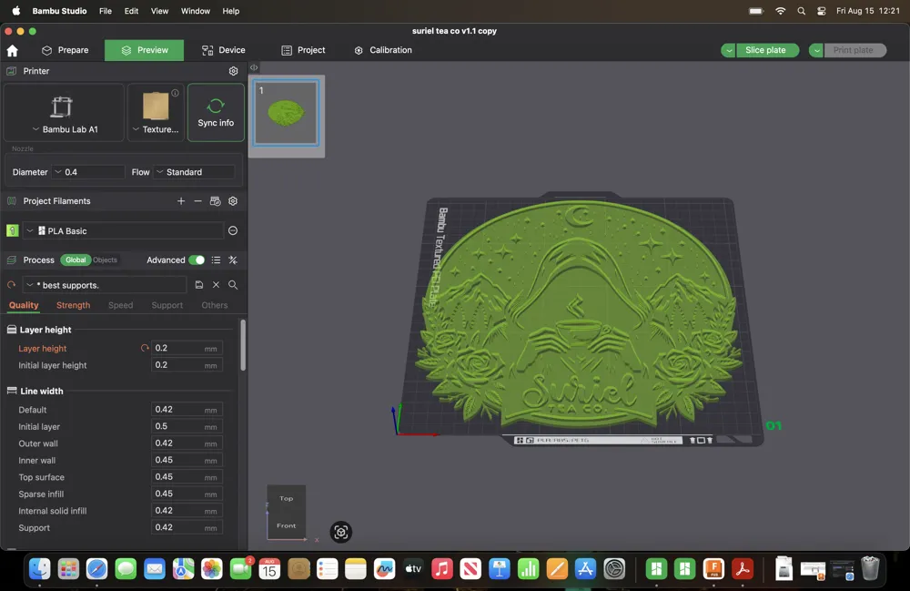Switch to the Prepare tab

65,50
